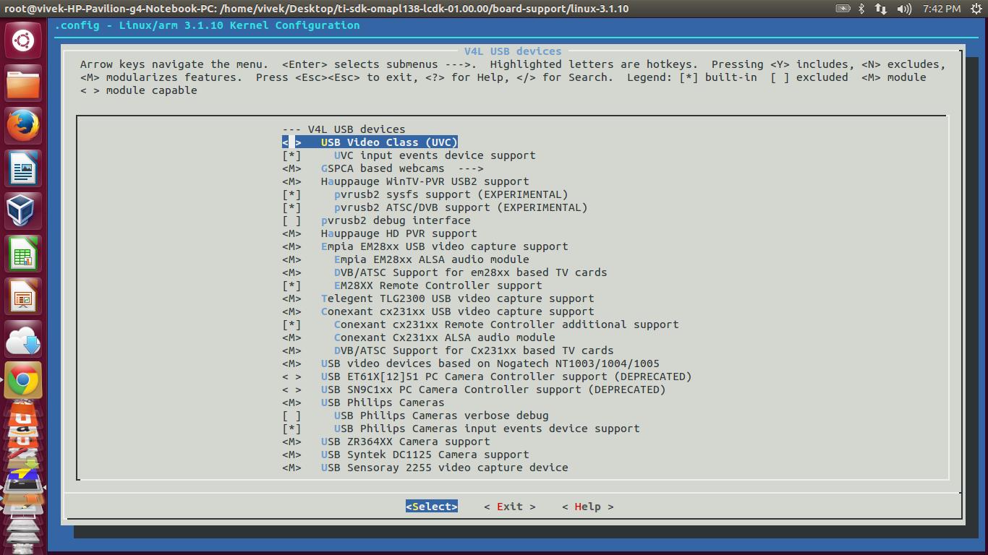This screenshot has width=988, height=555.
Task: Click the Help button in menuconfig
Action: tap(589, 507)
